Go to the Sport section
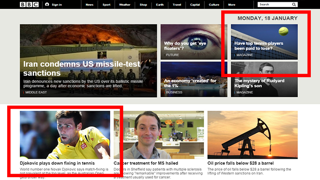 pos(106,5)
